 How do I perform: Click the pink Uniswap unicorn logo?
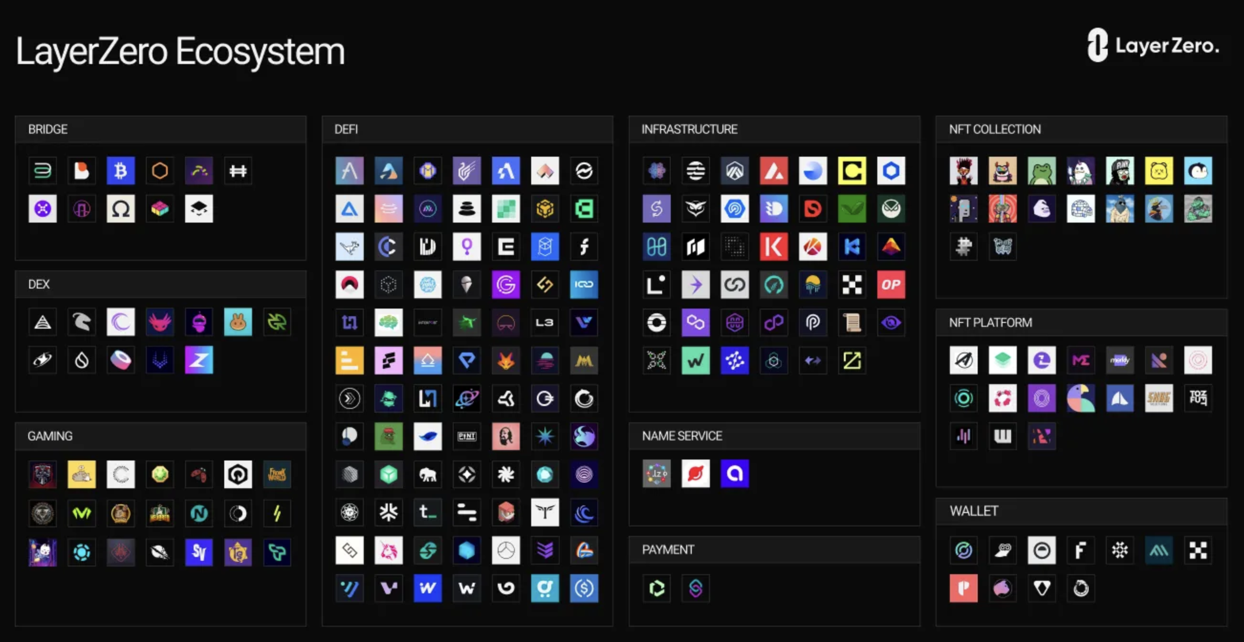click(388, 550)
